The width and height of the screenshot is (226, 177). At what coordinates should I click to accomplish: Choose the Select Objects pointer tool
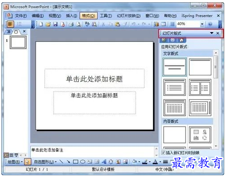click(27, 161)
